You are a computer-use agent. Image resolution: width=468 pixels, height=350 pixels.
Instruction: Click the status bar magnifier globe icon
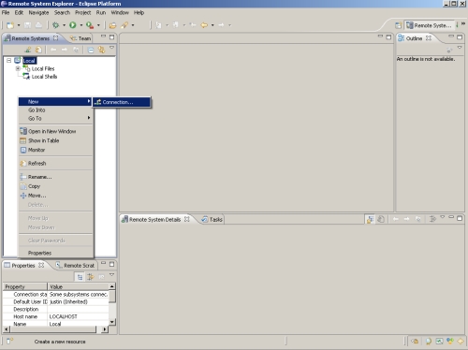point(429,342)
